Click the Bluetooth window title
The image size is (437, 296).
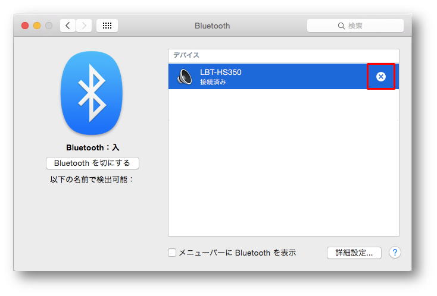(213, 26)
